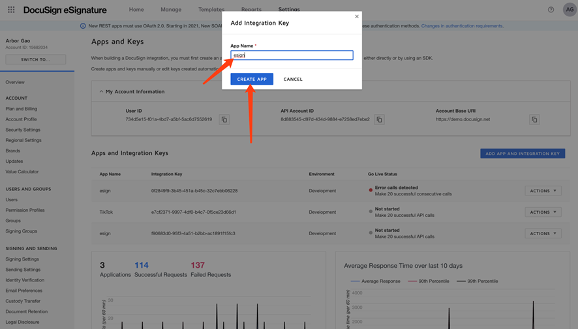Open ACTIONS dropdown for TikTok app
This screenshot has height=329, width=578.
point(543,212)
